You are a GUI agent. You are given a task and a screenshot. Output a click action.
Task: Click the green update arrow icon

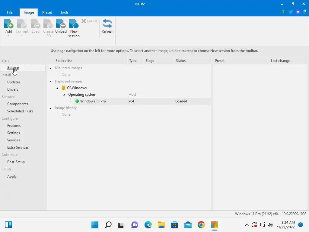283,12
